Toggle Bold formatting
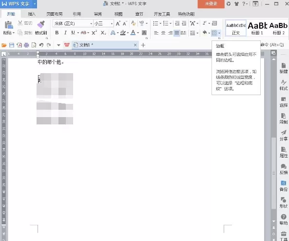289x241 pixels. point(57,33)
